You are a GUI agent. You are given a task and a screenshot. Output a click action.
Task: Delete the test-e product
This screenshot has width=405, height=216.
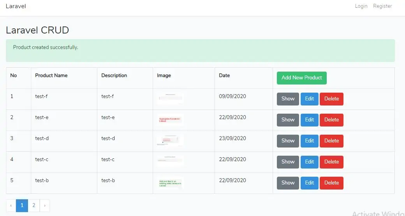tap(331, 120)
